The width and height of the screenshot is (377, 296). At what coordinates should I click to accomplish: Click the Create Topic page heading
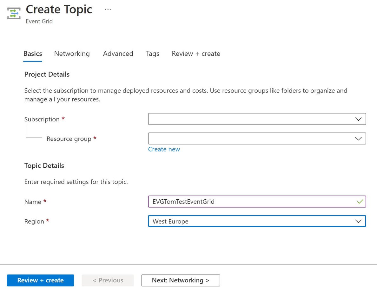[x=59, y=10]
